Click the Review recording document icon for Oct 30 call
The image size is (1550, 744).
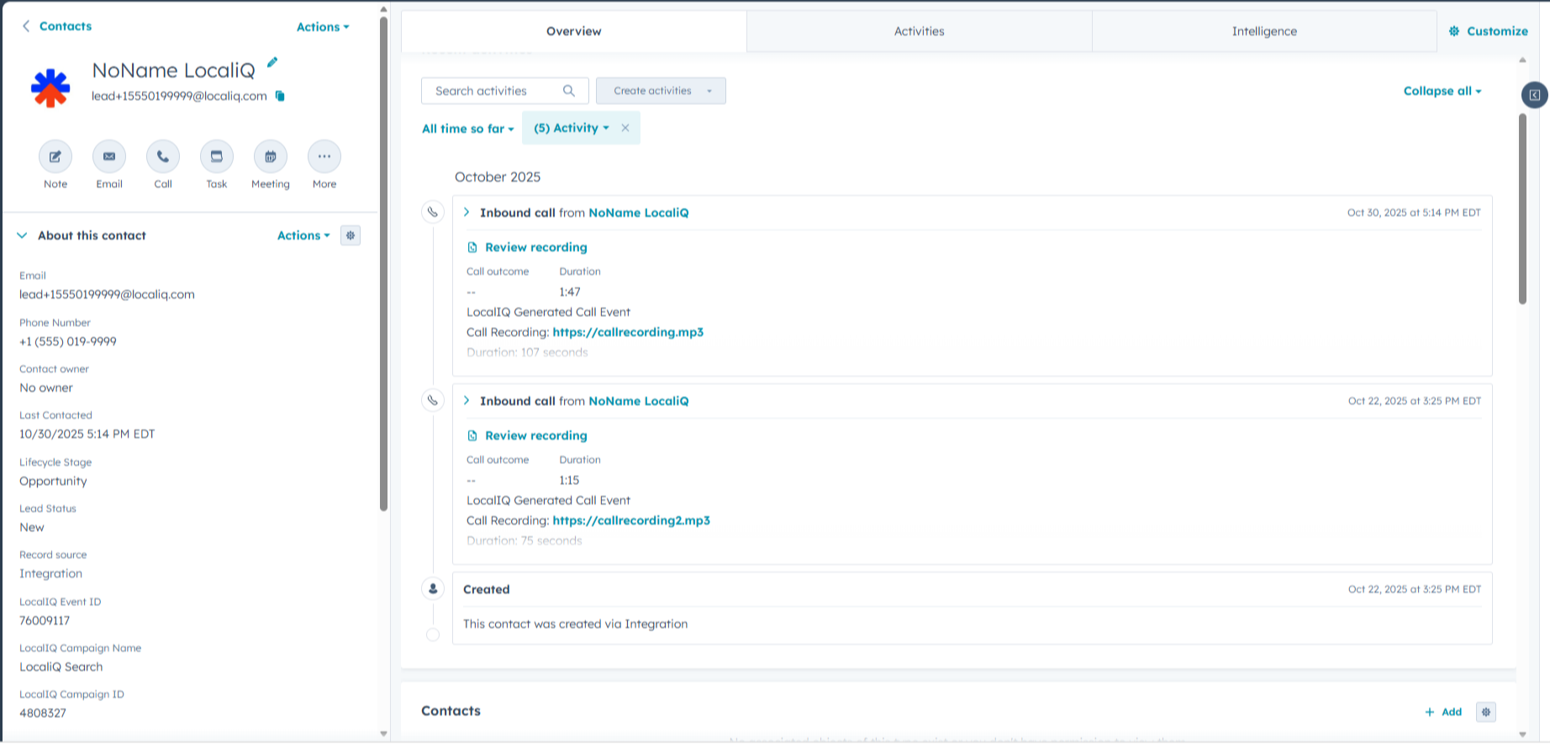click(x=472, y=247)
